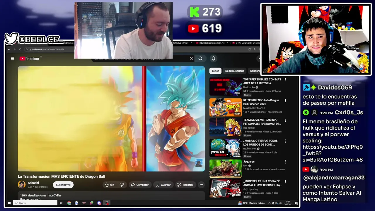This screenshot has width=375, height=211.
Task: Open Task View on the taskbar
Action: click(61, 203)
